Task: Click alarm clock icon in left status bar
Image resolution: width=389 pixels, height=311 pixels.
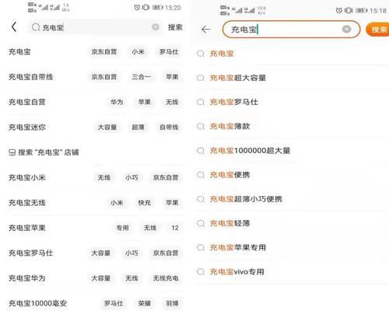Action: (137, 8)
